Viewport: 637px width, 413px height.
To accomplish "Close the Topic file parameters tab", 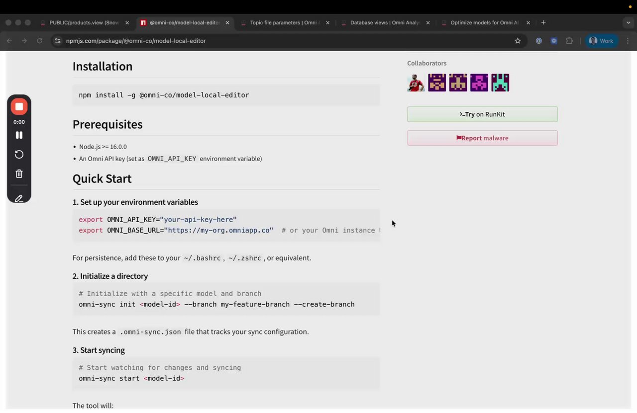I will (x=327, y=22).
